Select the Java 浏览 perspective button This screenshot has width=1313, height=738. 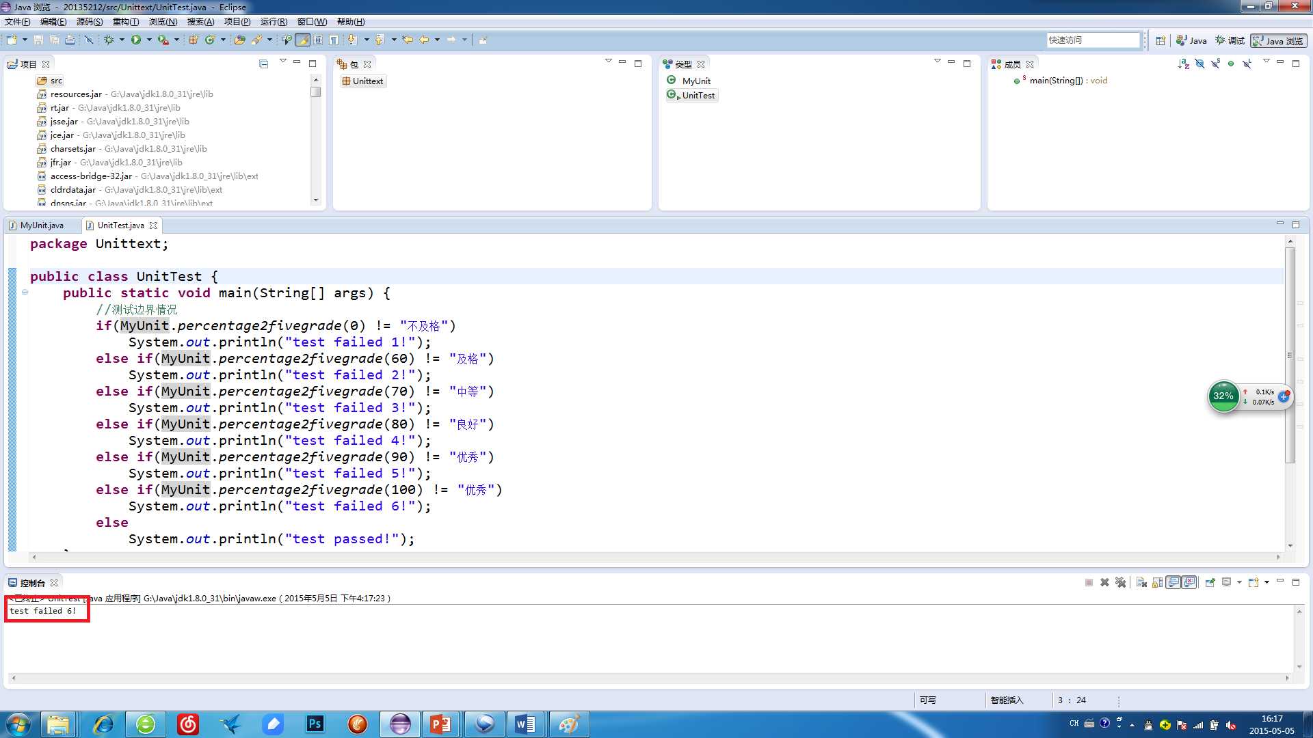1279,41
